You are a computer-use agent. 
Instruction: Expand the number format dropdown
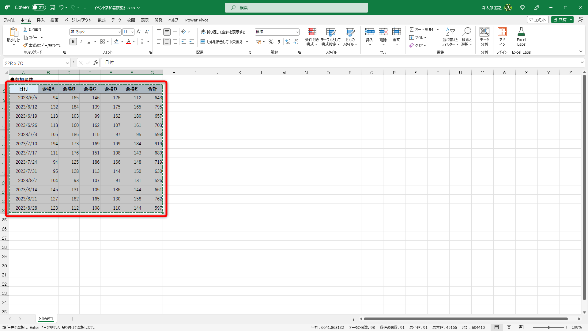click(x=297, y=32)
